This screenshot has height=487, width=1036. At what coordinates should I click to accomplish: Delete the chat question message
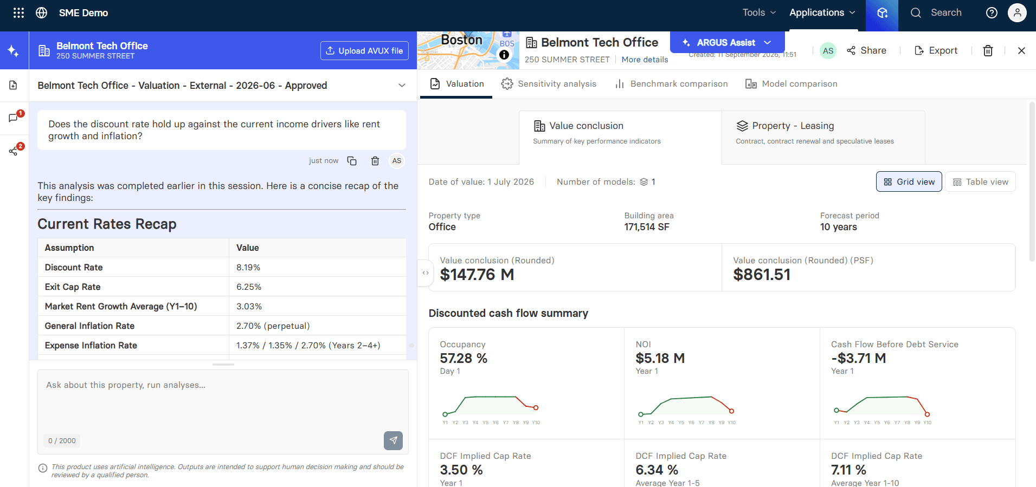coord(375,161)
